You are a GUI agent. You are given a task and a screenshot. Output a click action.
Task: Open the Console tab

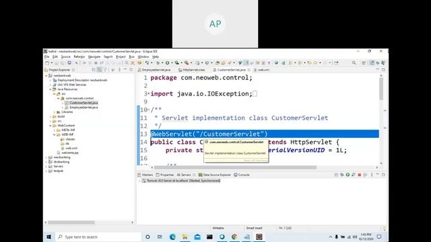pyautogui.click(x=242, y=175)
